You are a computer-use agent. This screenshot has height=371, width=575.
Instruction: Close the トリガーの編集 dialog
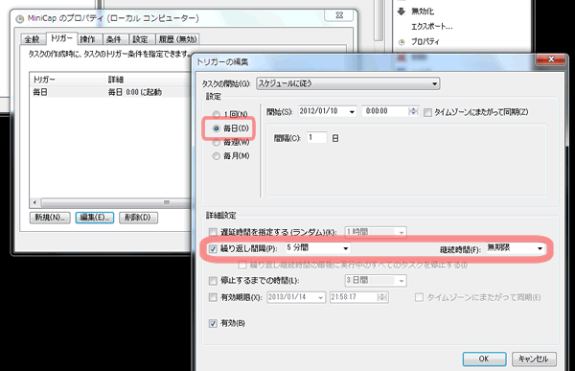[551, 59]
